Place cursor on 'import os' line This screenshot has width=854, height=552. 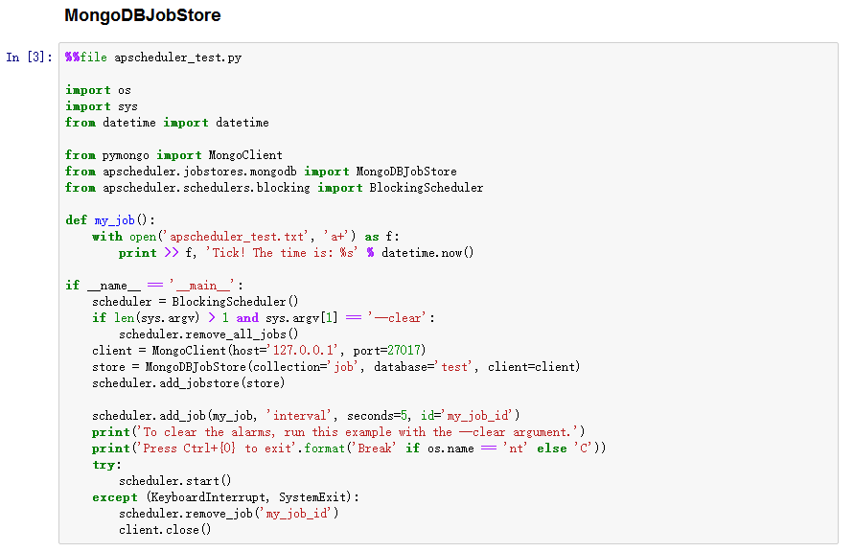pos(98,90)
